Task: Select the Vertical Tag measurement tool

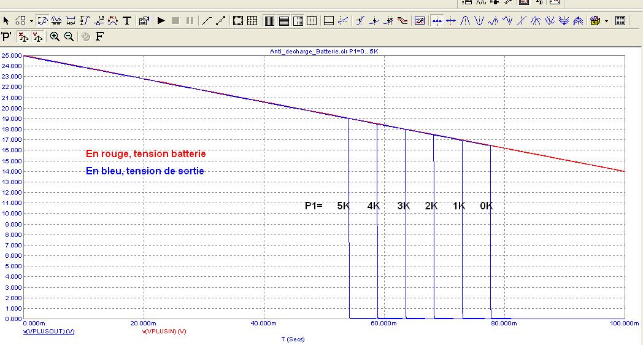Action: coord(85,20)
